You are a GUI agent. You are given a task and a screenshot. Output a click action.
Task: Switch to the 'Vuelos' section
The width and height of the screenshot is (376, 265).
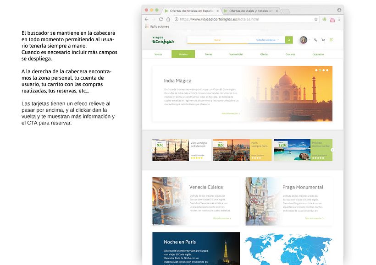click(158, 54)
